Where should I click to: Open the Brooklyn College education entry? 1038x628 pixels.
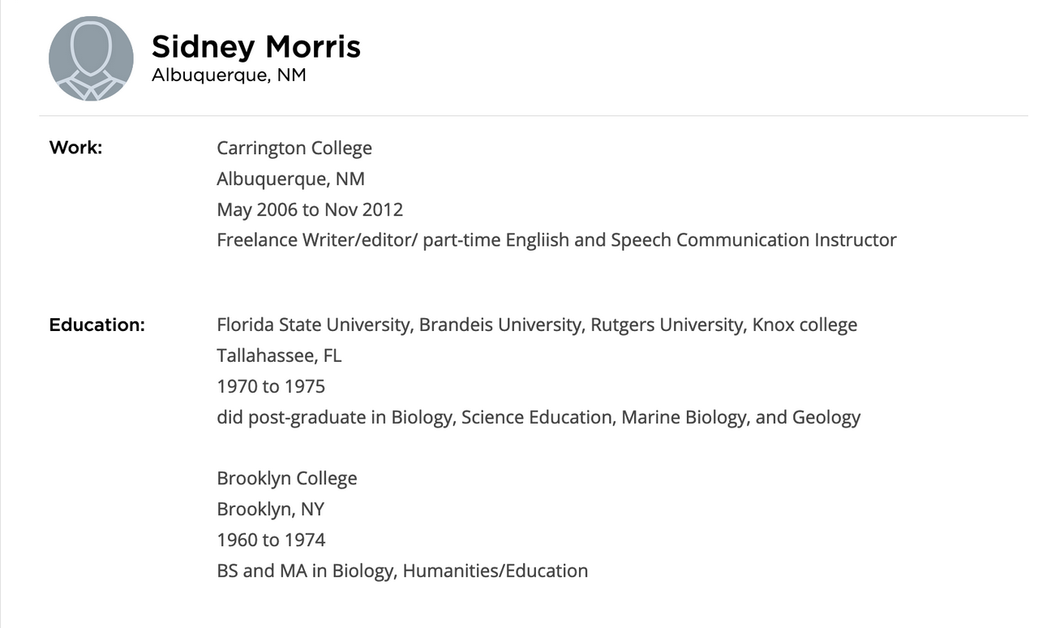[x=287, y=478]
